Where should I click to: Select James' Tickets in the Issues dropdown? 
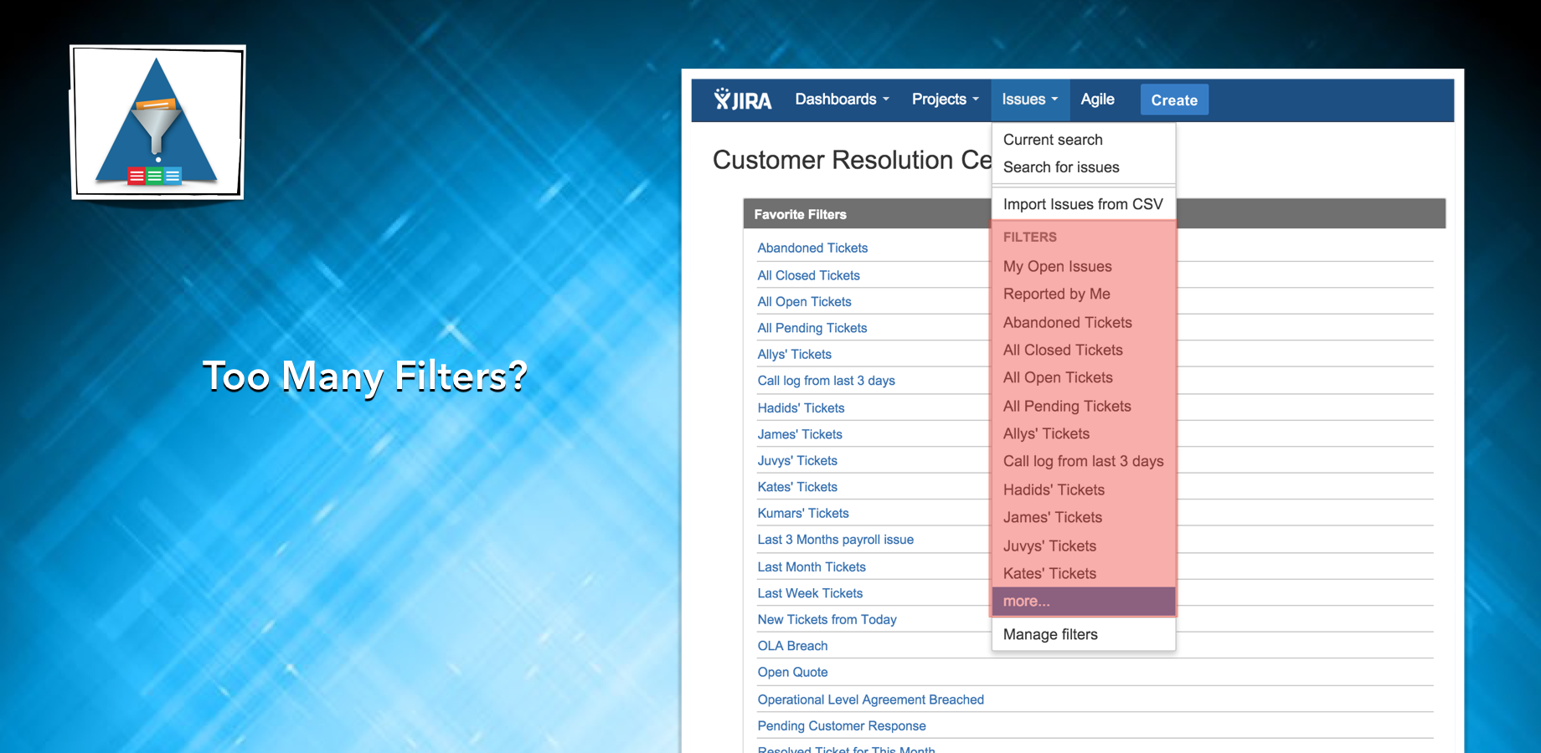coord(1084,517)
